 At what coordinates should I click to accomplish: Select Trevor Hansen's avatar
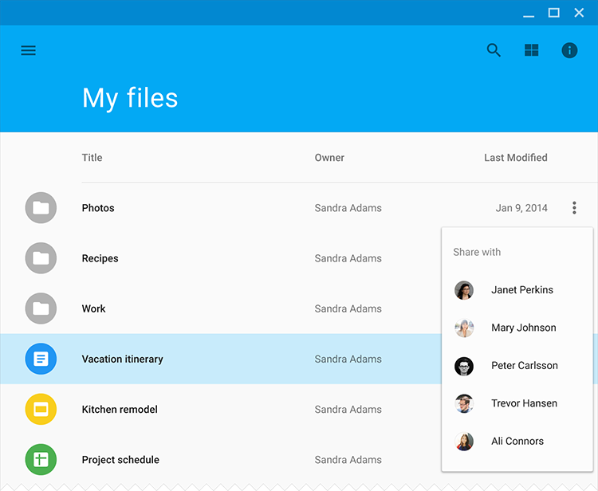[464, 403]
